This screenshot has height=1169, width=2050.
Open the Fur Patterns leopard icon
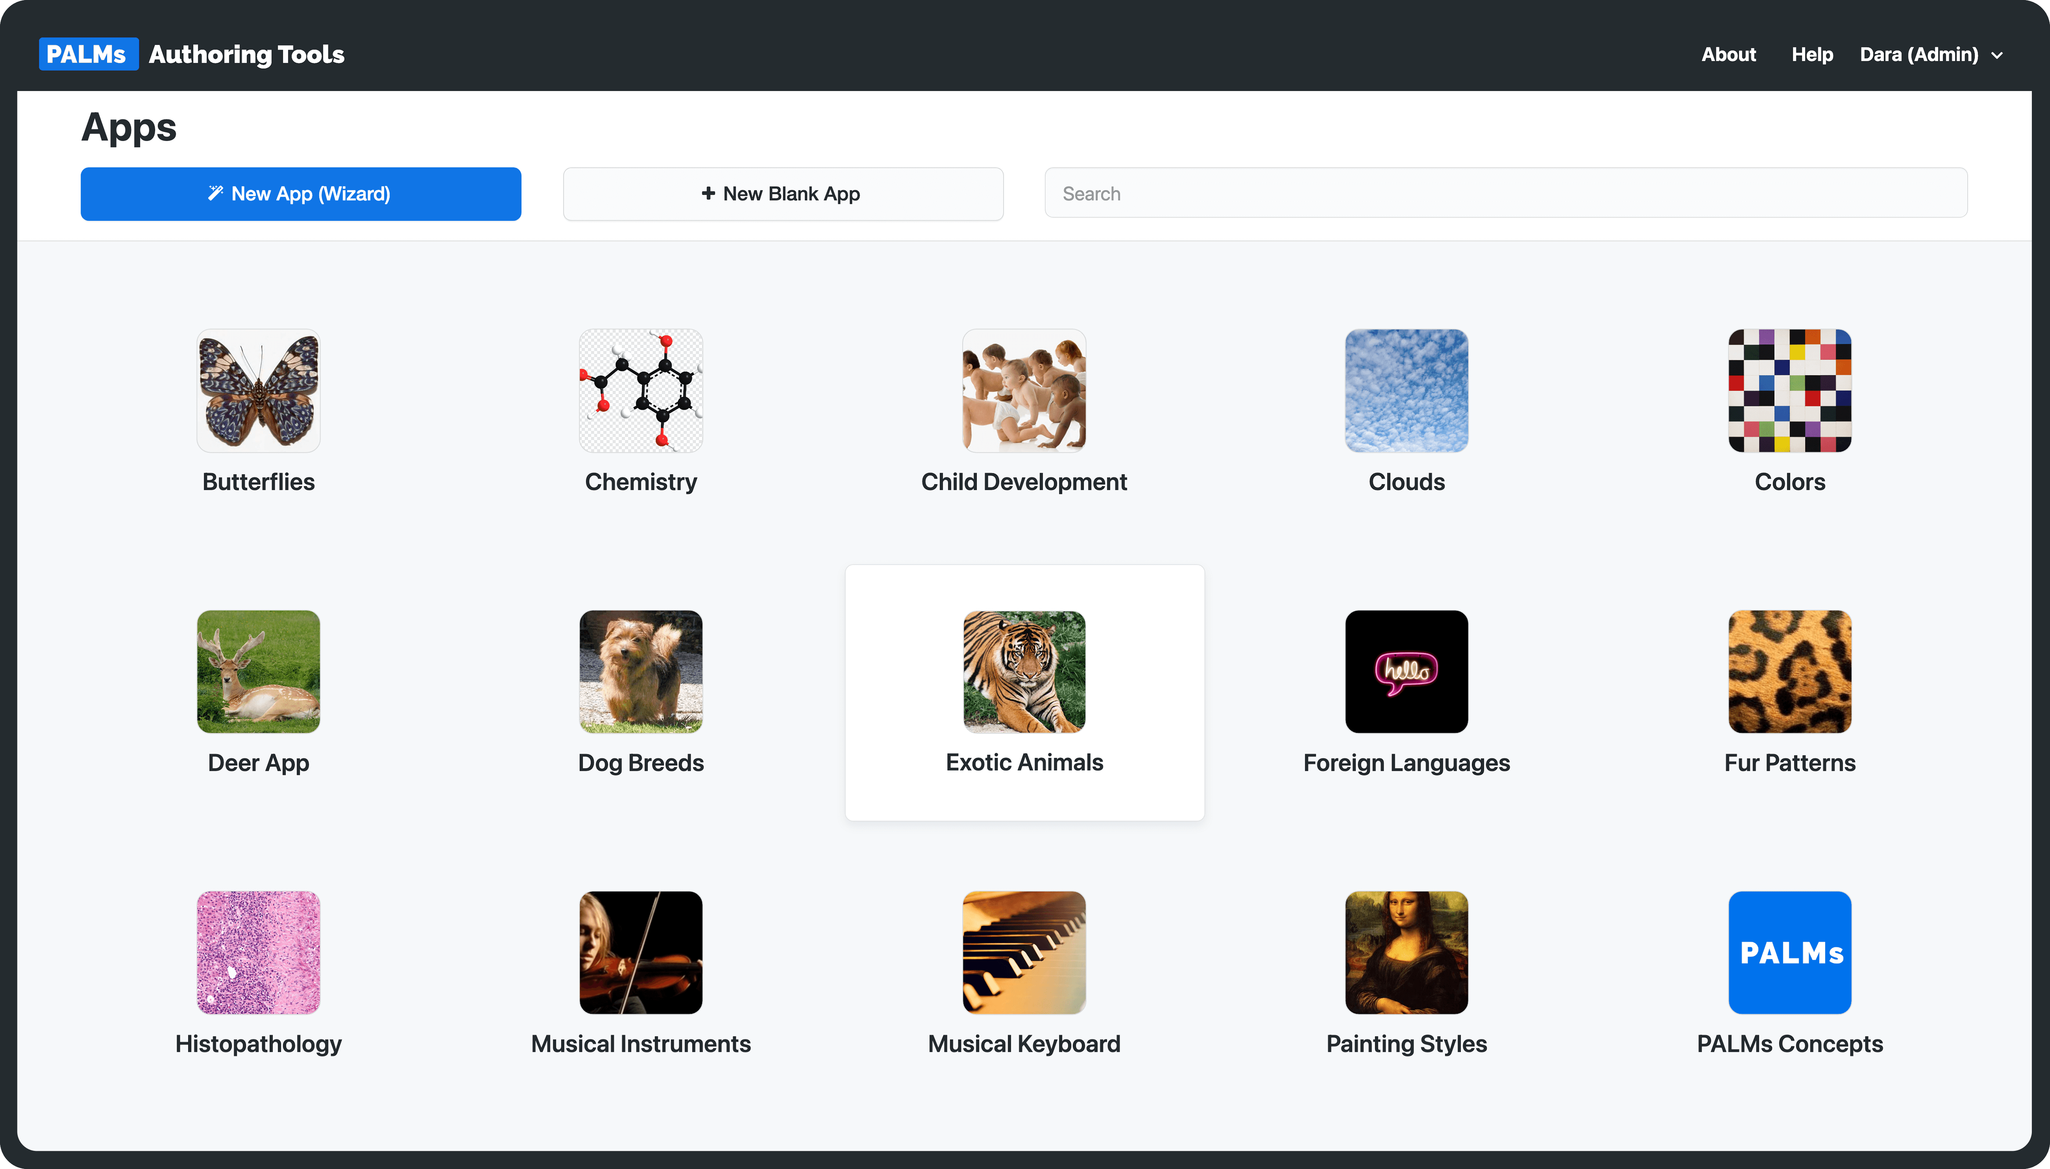[1790, 672]
